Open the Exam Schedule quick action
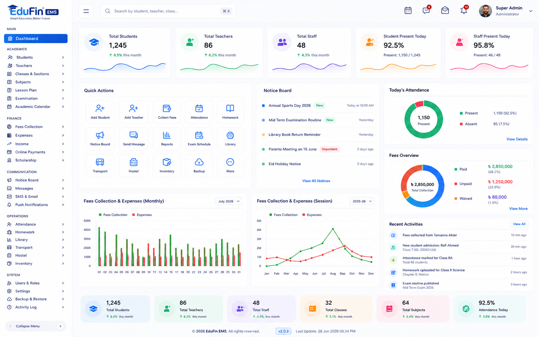This screenshot has height=337, width=539. (199, 139)
